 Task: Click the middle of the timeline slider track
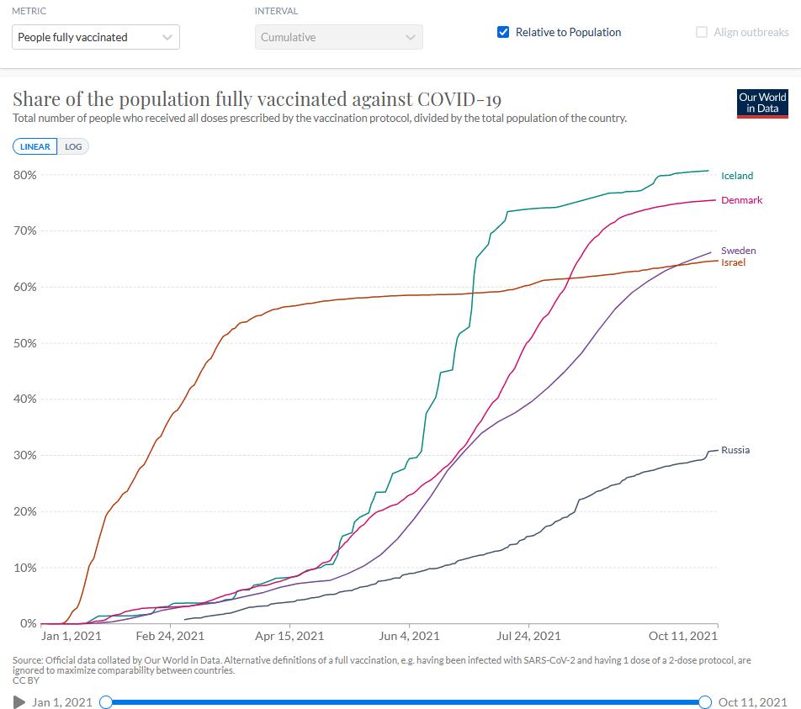point(406,702)
